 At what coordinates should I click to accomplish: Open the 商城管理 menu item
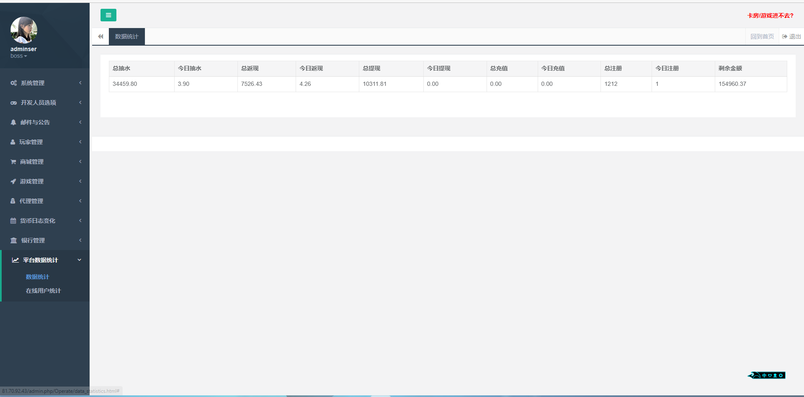click(x=45, y=162)
